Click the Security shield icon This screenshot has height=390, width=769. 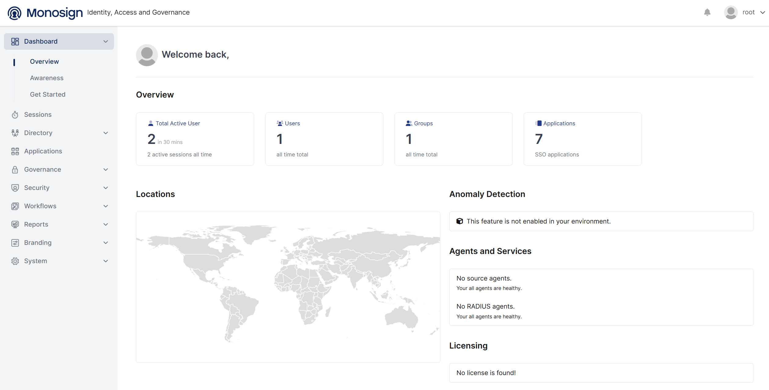point(15,188)
